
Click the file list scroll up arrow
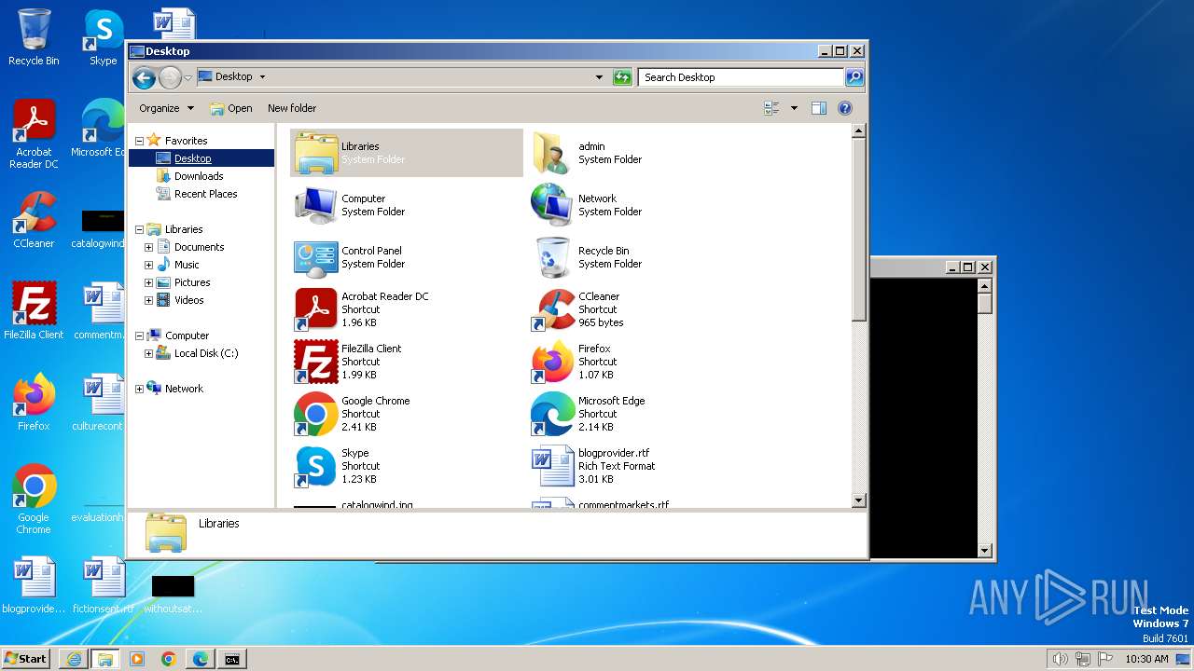(x=859, y=131)
